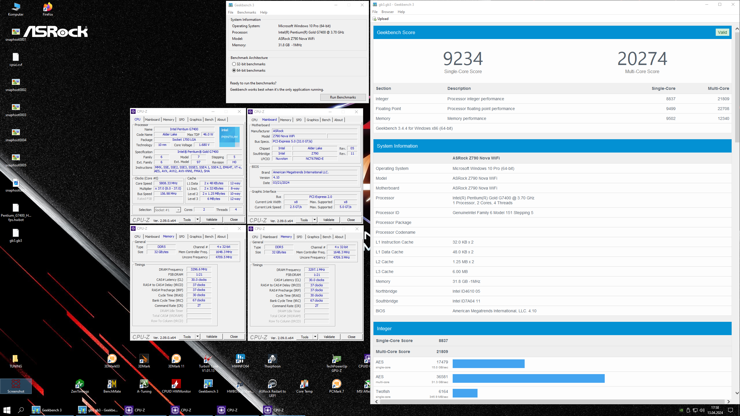Click Validate in CPU tab window

(212, 220)
